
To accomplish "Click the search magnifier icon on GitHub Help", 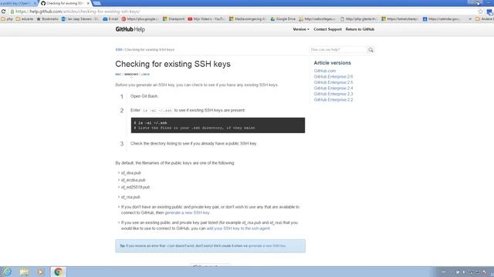I will [x=370, y=50].
